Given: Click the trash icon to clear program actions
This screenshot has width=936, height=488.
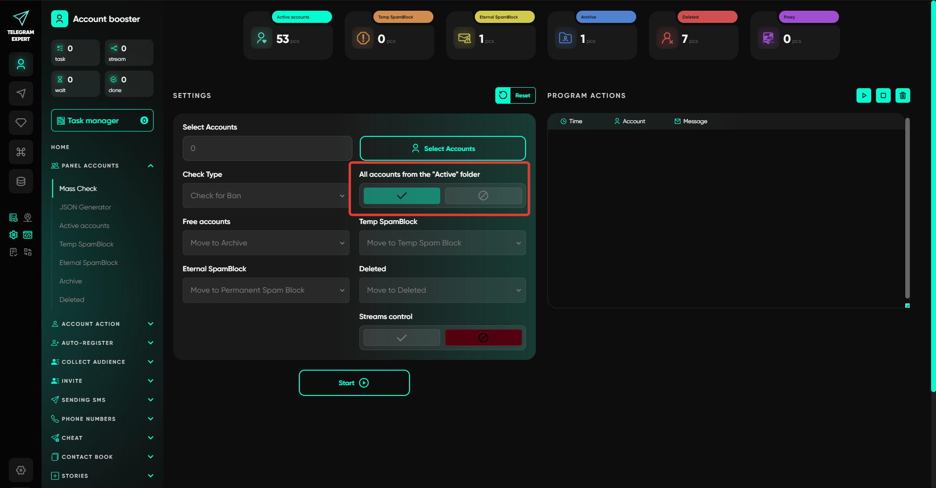Looking at the screenshot, I should pyautogui.click(x=902, y=95).
